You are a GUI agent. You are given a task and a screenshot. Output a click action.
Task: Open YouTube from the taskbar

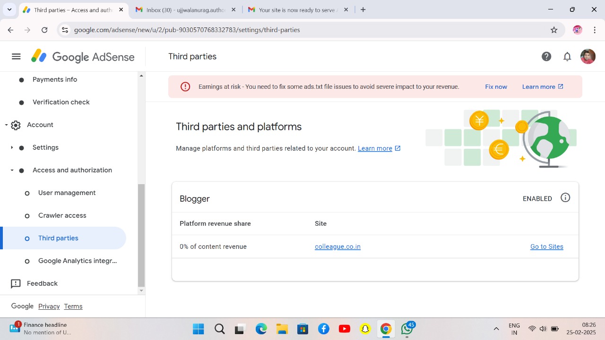(344, 329)
